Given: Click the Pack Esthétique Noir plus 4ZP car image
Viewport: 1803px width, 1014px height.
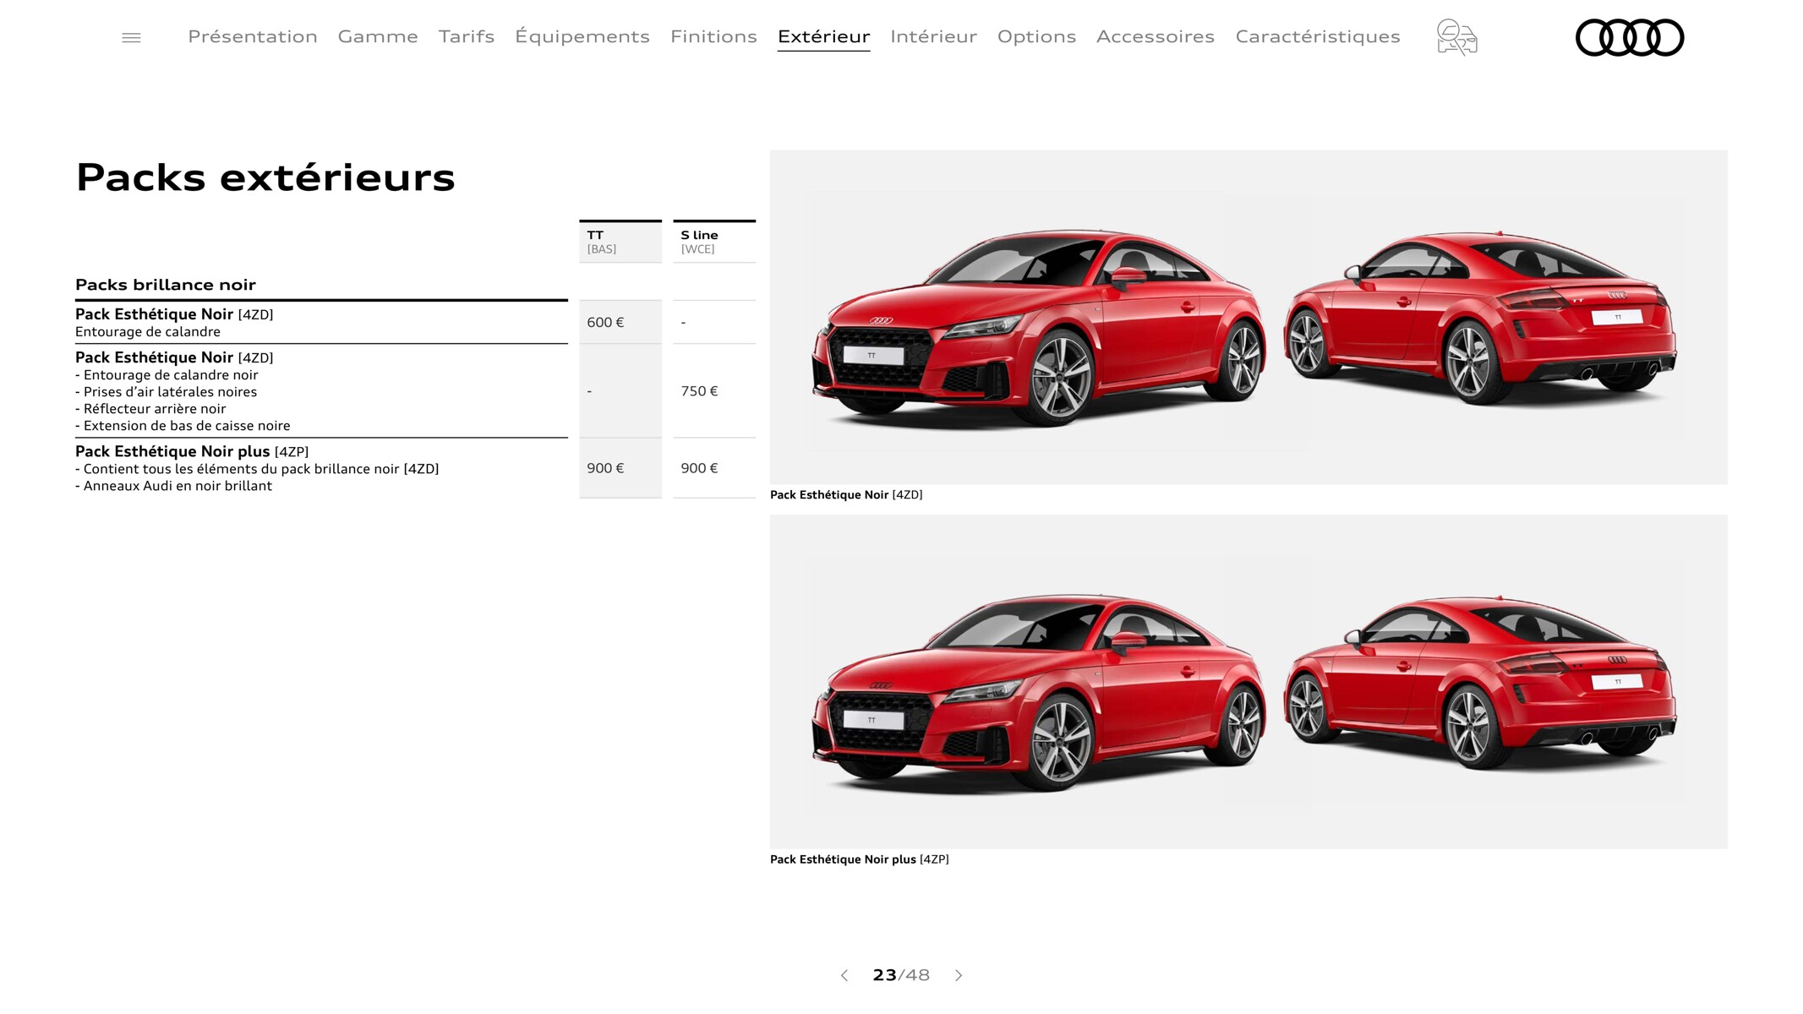Looking at the screenshot, I should (x=1248, y=682).
